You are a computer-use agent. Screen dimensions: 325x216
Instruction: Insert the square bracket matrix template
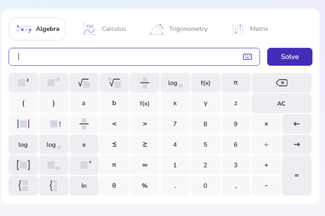(23, 165)
